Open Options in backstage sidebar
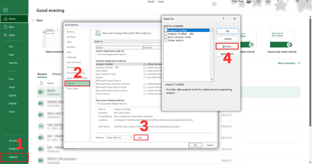Screen dimensions: 312x164 (14, 157)
